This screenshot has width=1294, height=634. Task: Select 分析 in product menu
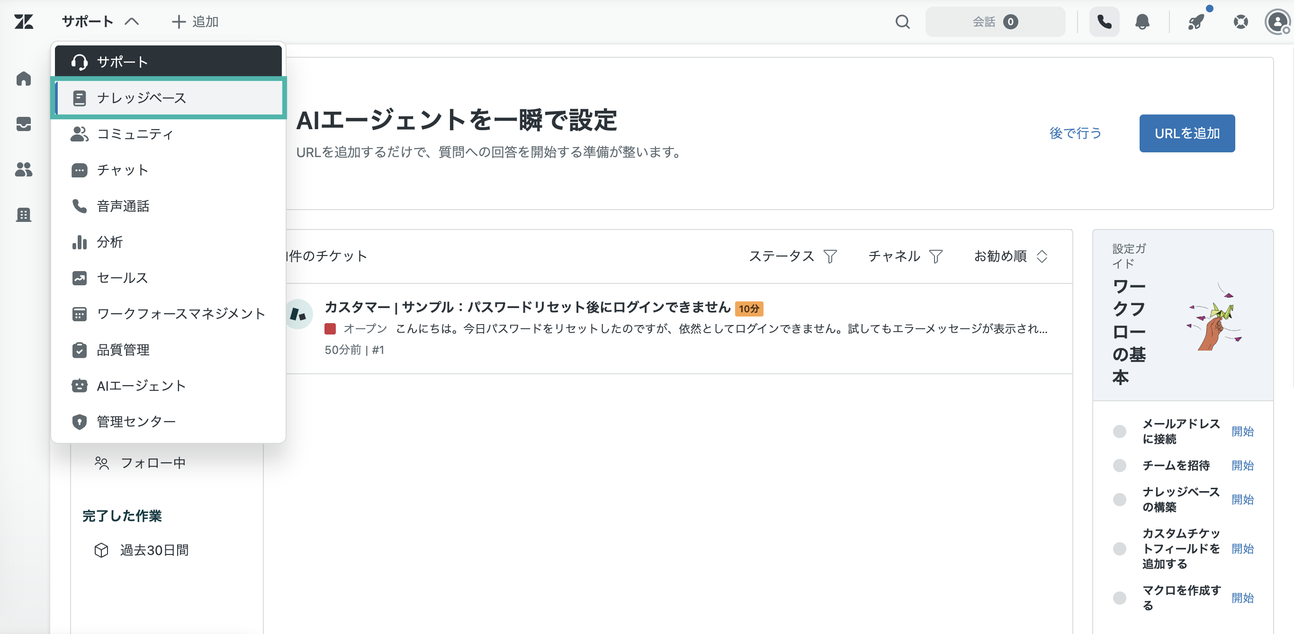point(168,242)
